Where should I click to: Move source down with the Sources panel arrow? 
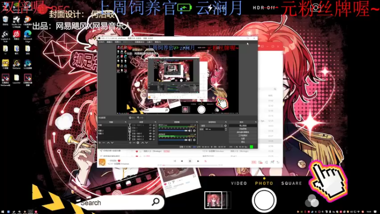click(x=146, y=143)
